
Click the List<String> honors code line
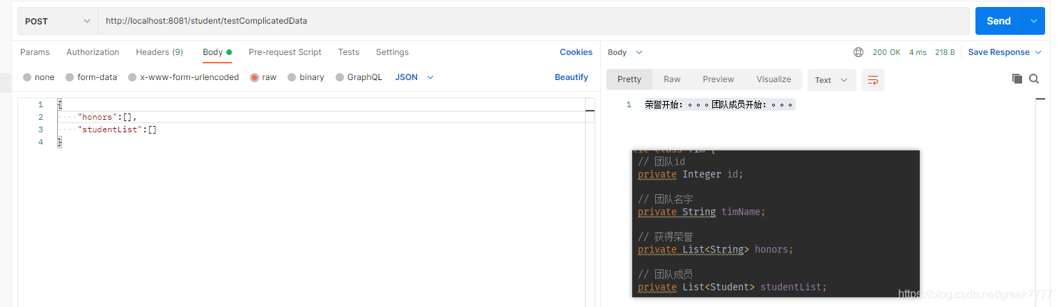(716, 249)
